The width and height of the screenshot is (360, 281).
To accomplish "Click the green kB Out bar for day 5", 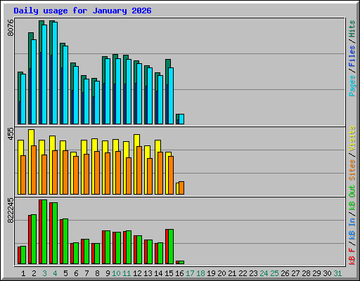I will coord(65,242).
